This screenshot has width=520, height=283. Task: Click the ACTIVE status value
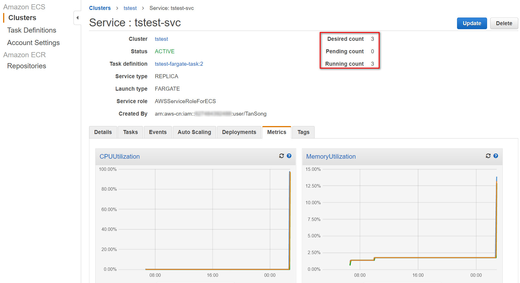click(x=165, y=52)
